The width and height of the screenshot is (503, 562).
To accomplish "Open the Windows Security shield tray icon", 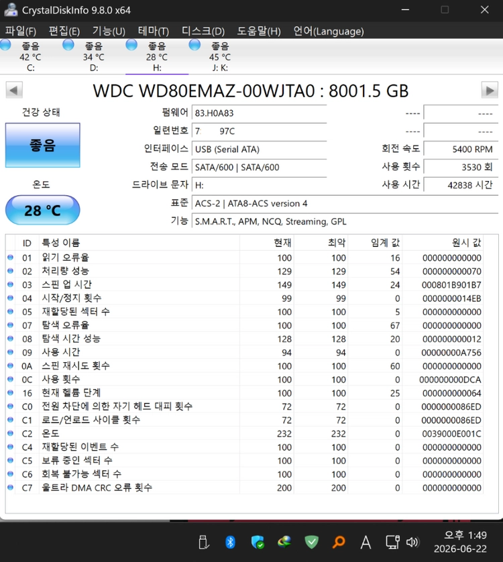I will (x=258, y=542).
